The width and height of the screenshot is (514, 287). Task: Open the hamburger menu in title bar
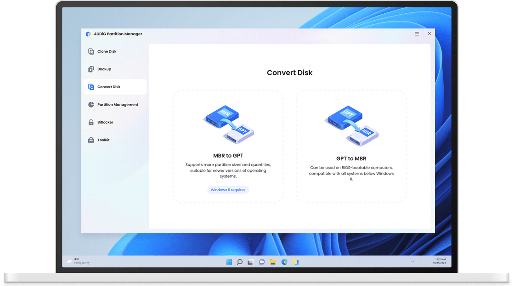click(417, 34)
